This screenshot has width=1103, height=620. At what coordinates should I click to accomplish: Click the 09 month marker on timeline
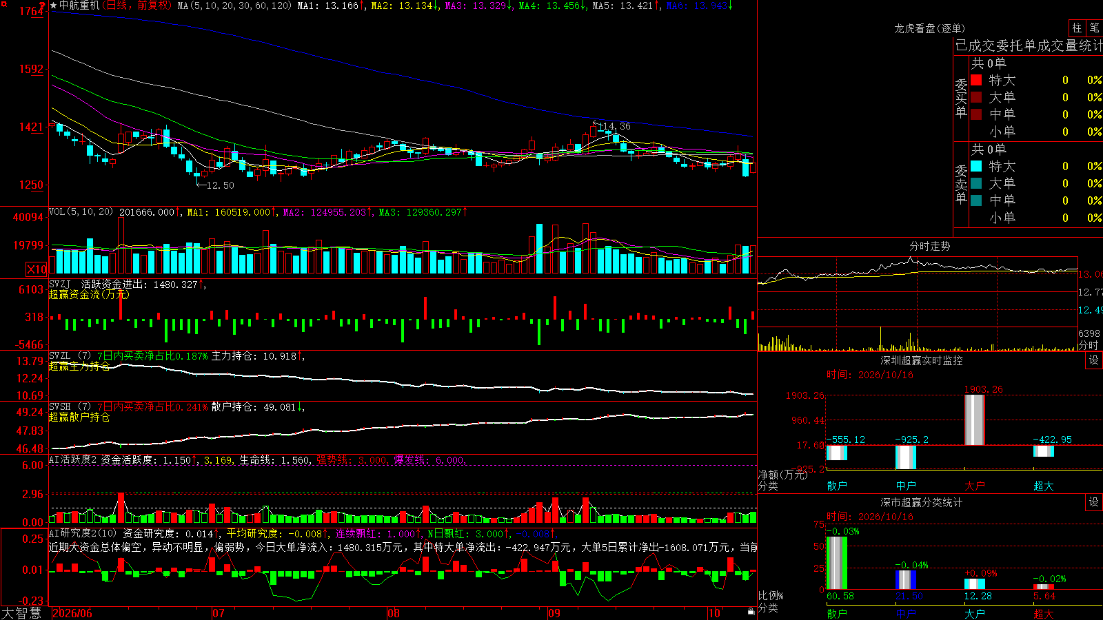(x=554, y=613)
